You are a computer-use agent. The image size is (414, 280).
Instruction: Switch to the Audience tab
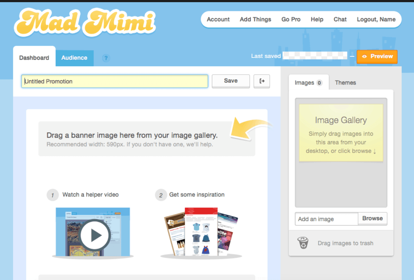tap(74, 58)
